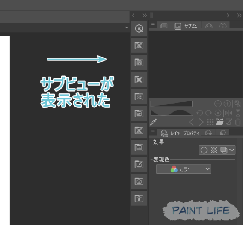243x225 pixels.
Task: Switch to last tab in Layer Property group
Action: [223, 133]
